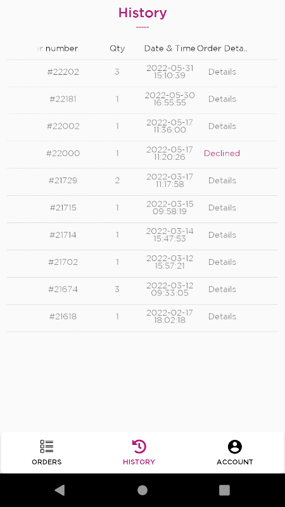Tap the Android home circle button
Screen dimensions: 285x507
(142, 490)
